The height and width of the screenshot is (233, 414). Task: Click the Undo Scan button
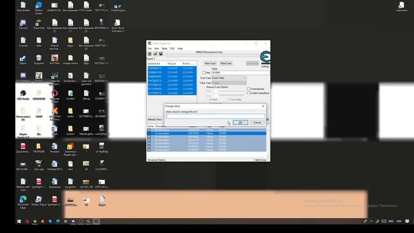coord(252,63)
